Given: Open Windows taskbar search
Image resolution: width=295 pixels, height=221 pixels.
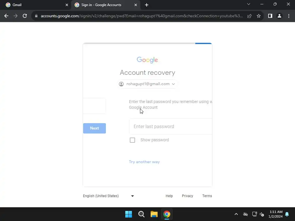Looking at the screenshot, I should point(141,214).
